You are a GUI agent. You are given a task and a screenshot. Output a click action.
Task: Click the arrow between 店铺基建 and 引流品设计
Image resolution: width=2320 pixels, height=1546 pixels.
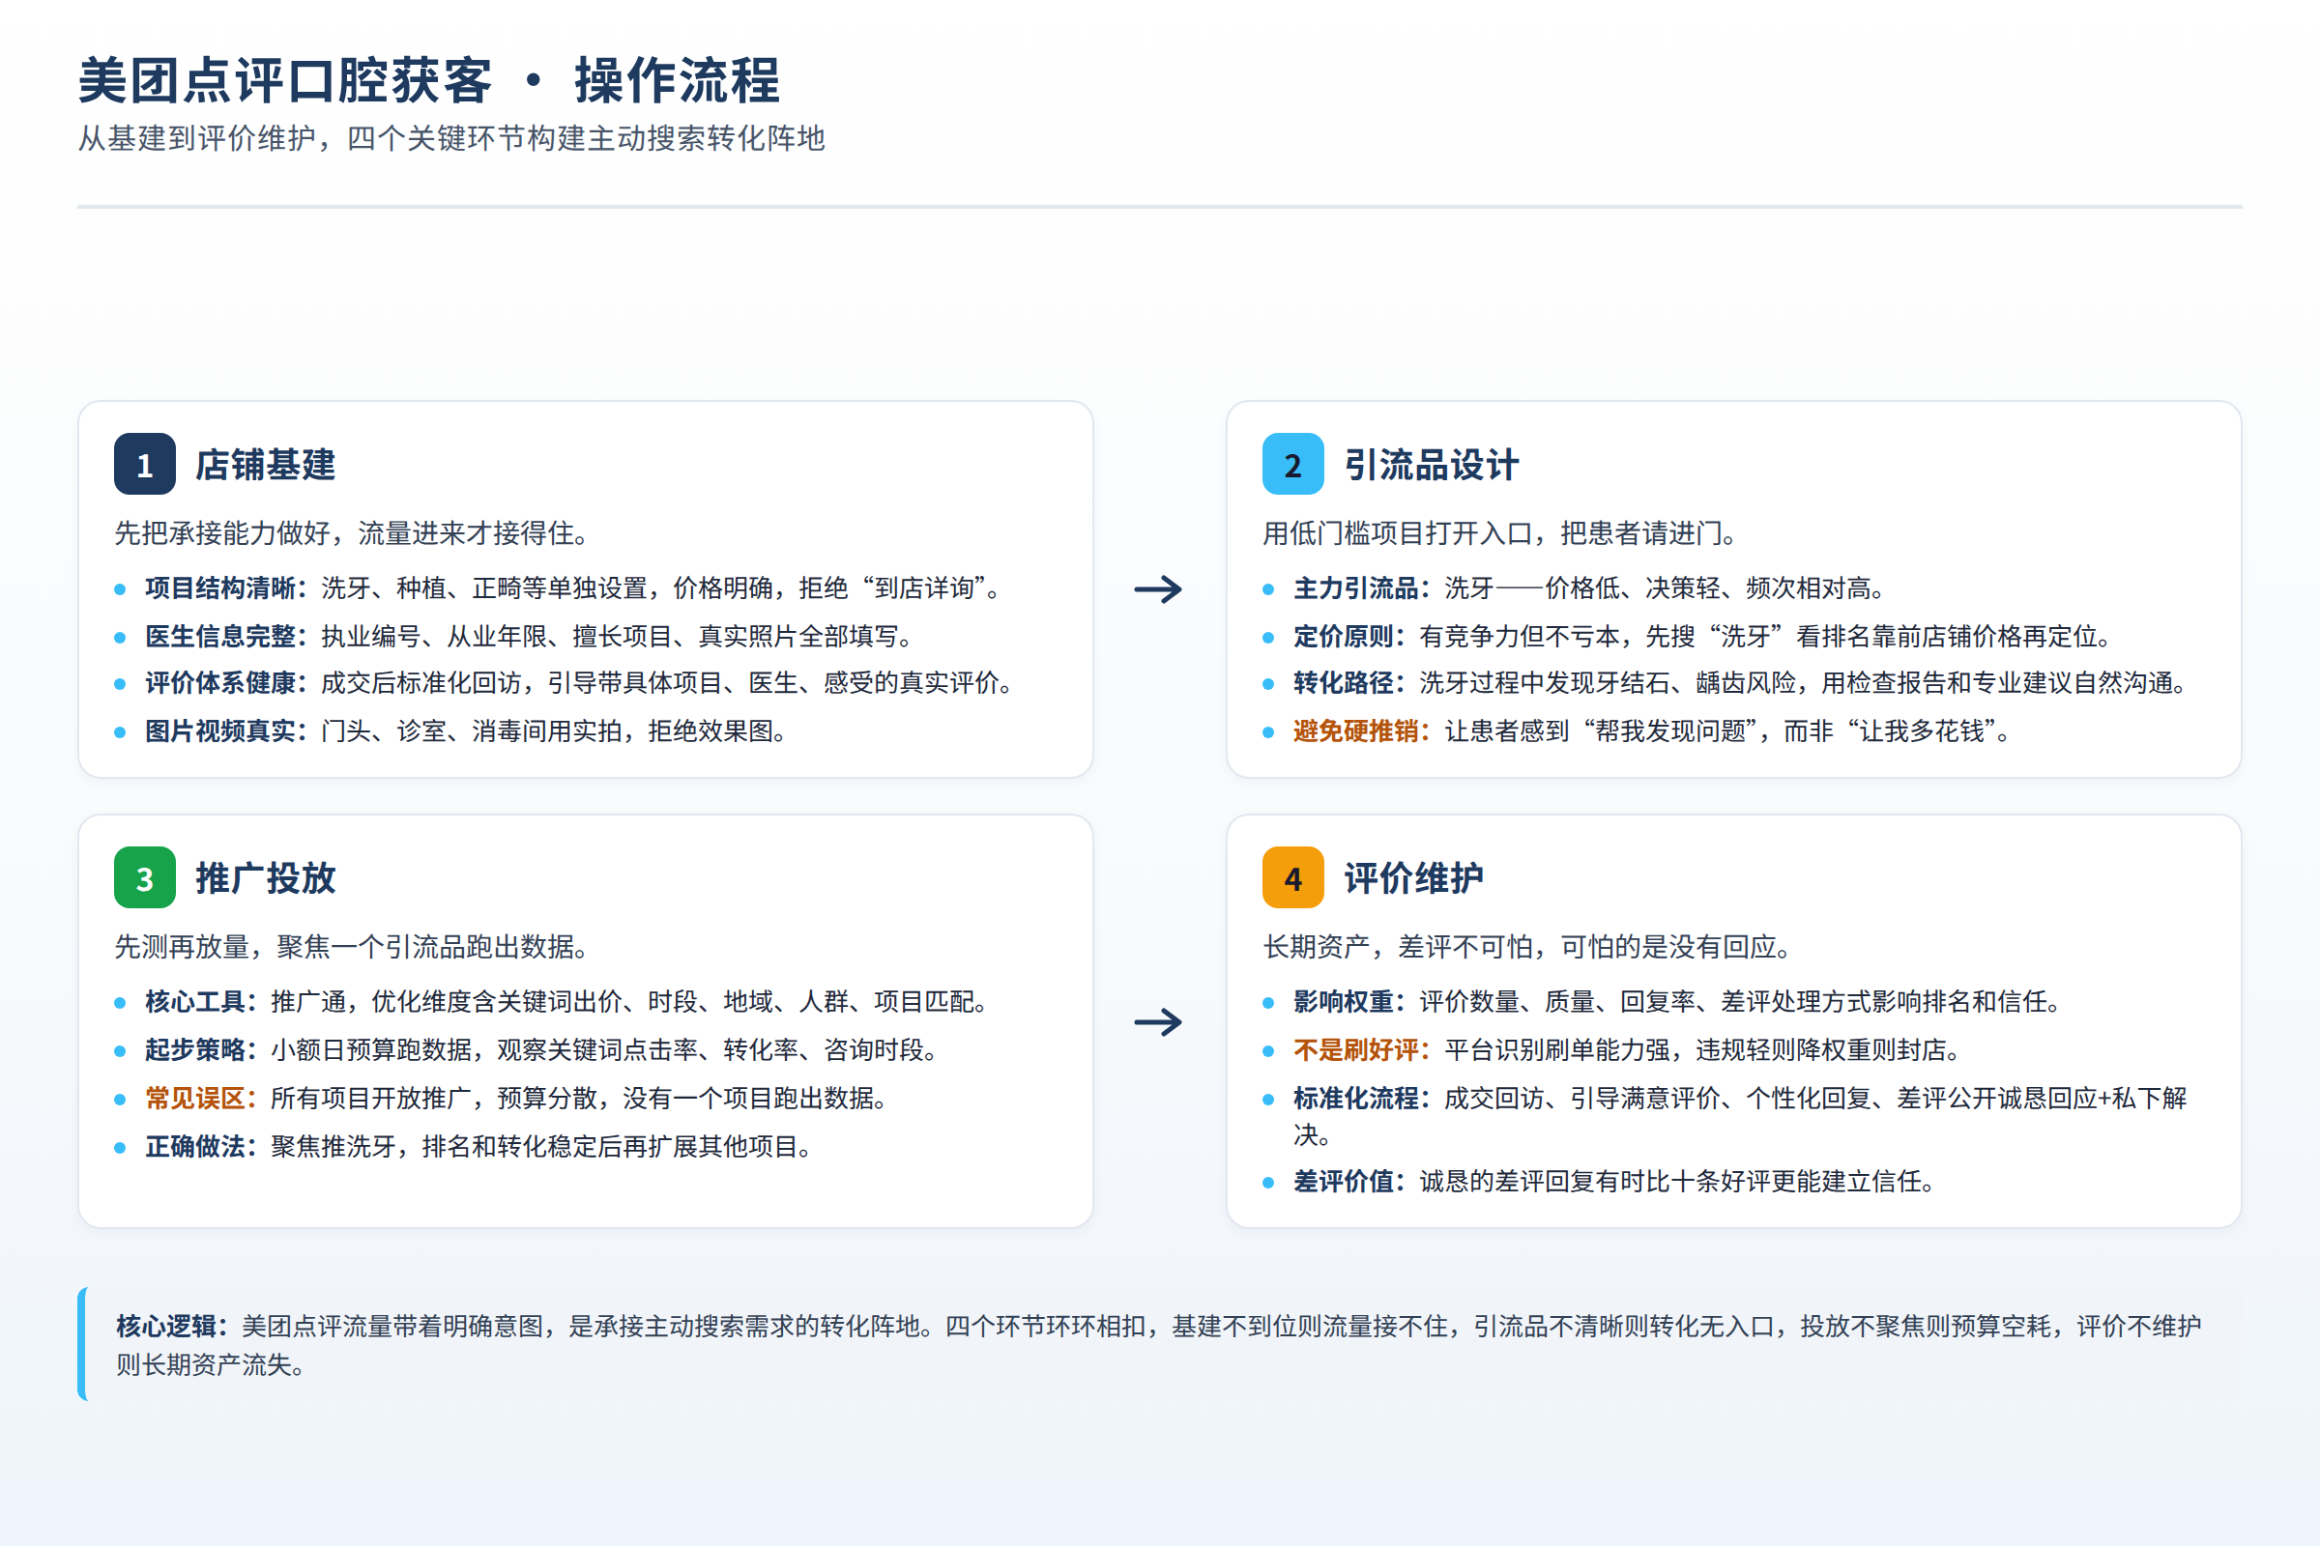coord(1158,589)
